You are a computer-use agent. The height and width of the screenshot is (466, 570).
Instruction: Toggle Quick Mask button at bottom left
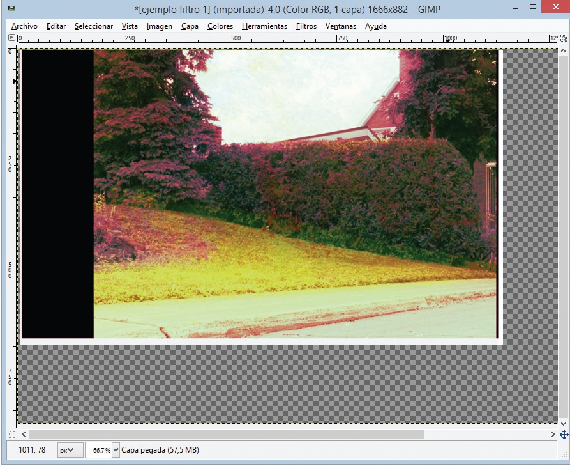pos(12,434)
